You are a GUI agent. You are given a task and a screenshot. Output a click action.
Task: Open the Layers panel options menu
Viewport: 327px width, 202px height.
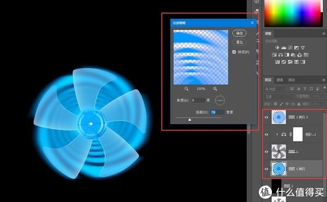pyautogui.click(x=324, y=79)
